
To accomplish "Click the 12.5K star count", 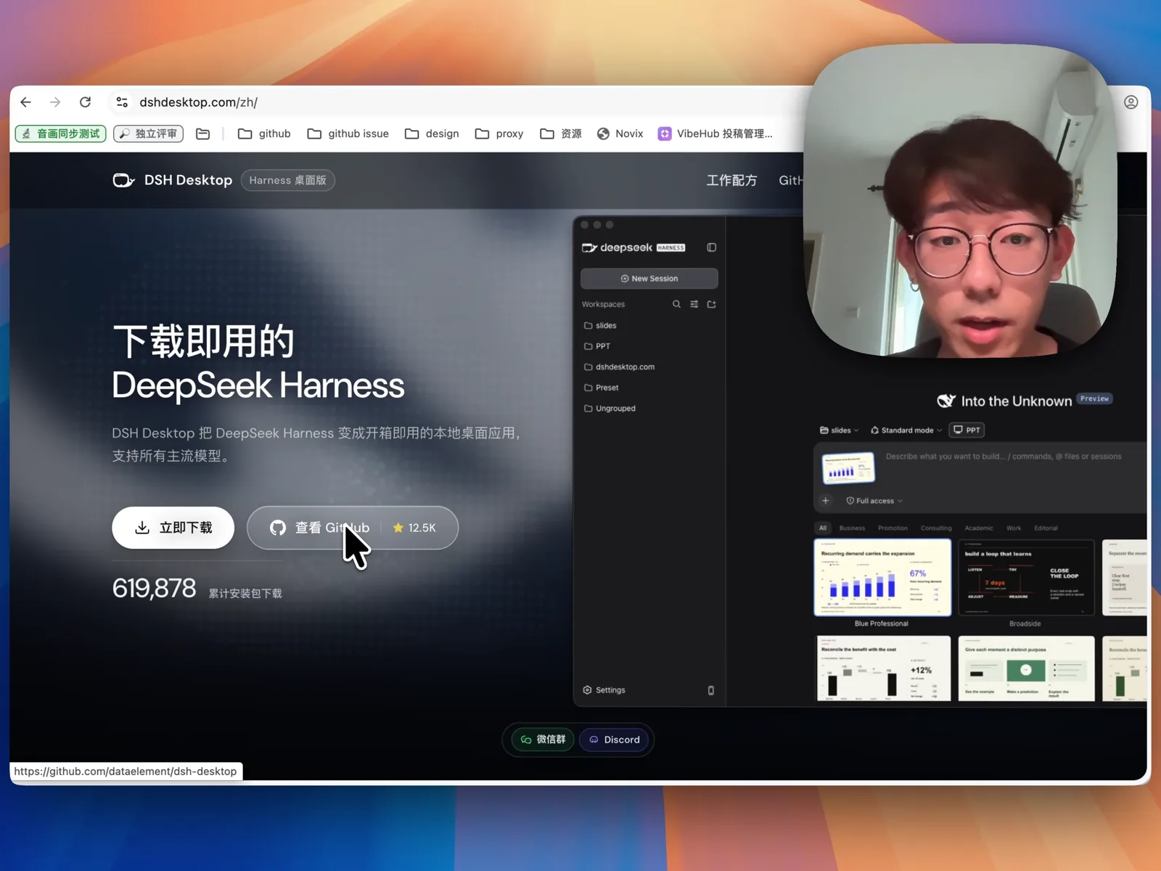I will tap(414, 528).
